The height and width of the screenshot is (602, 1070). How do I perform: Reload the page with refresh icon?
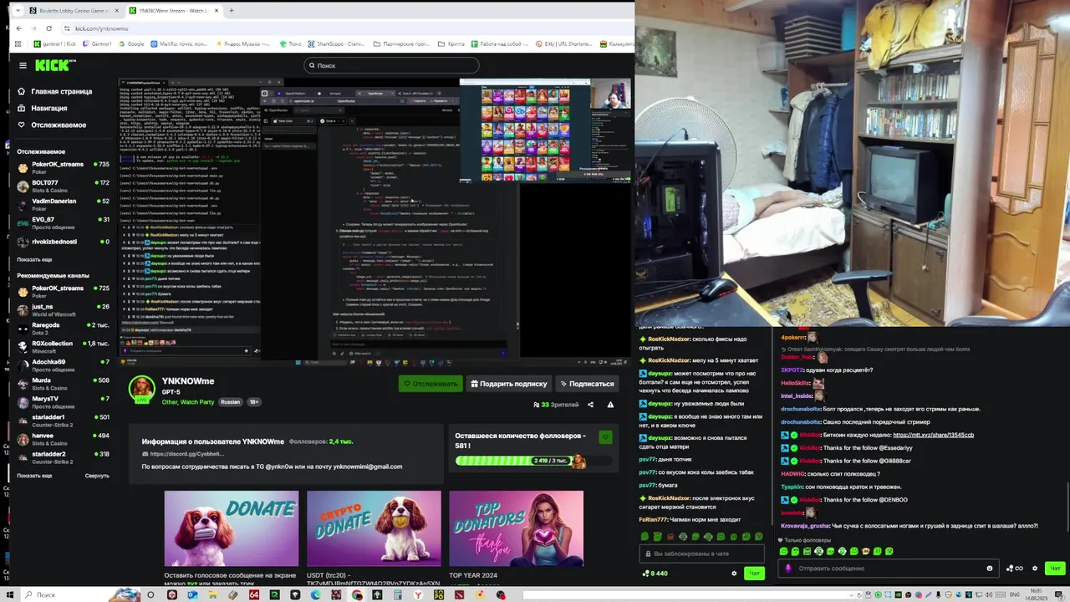pyautogui.click(x=49, y=28)
